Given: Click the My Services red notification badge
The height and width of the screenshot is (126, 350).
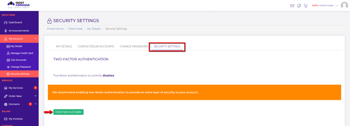Looking at the screenshot, I should [35, 88].
